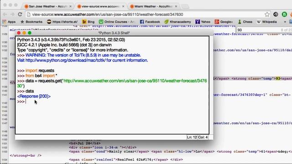The height and width of the screenshot is (164, 292).
Task: Click the accuweather URL string in requests.get
Action: [135, 81]
